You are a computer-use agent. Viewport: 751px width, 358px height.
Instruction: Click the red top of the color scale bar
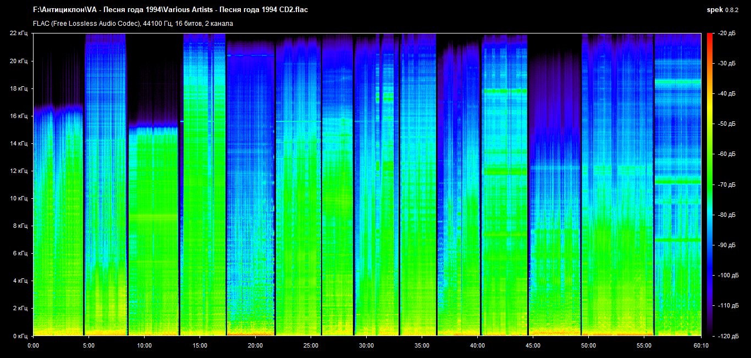tap(710, 37)
